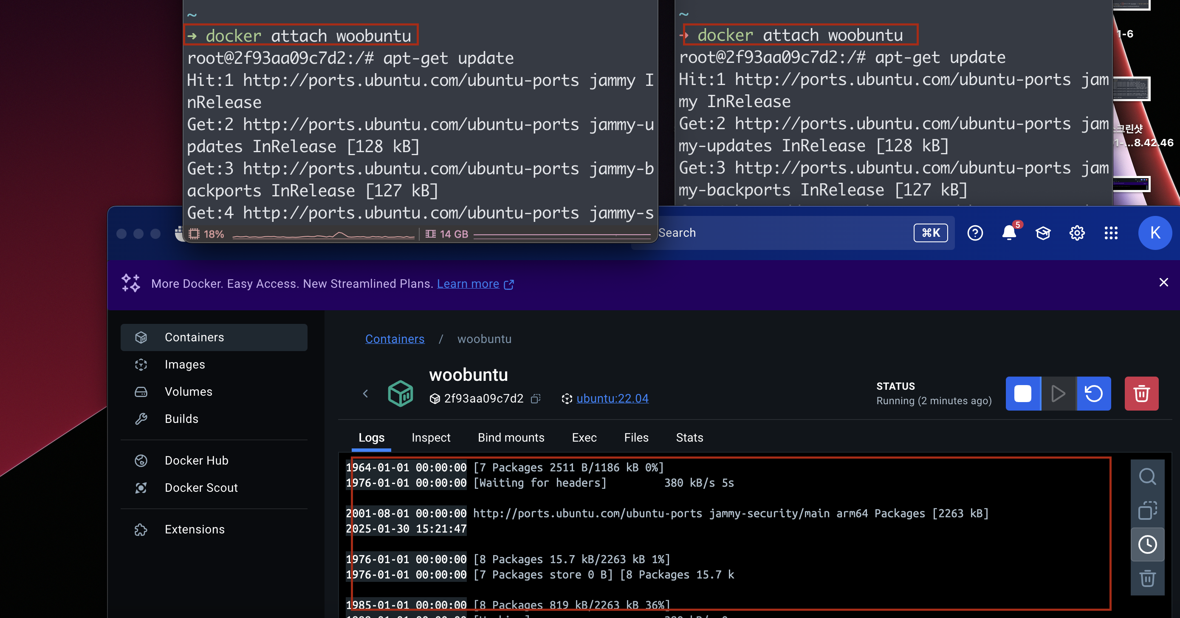Go to Docker Hub in the sidebar

(214, 460)
